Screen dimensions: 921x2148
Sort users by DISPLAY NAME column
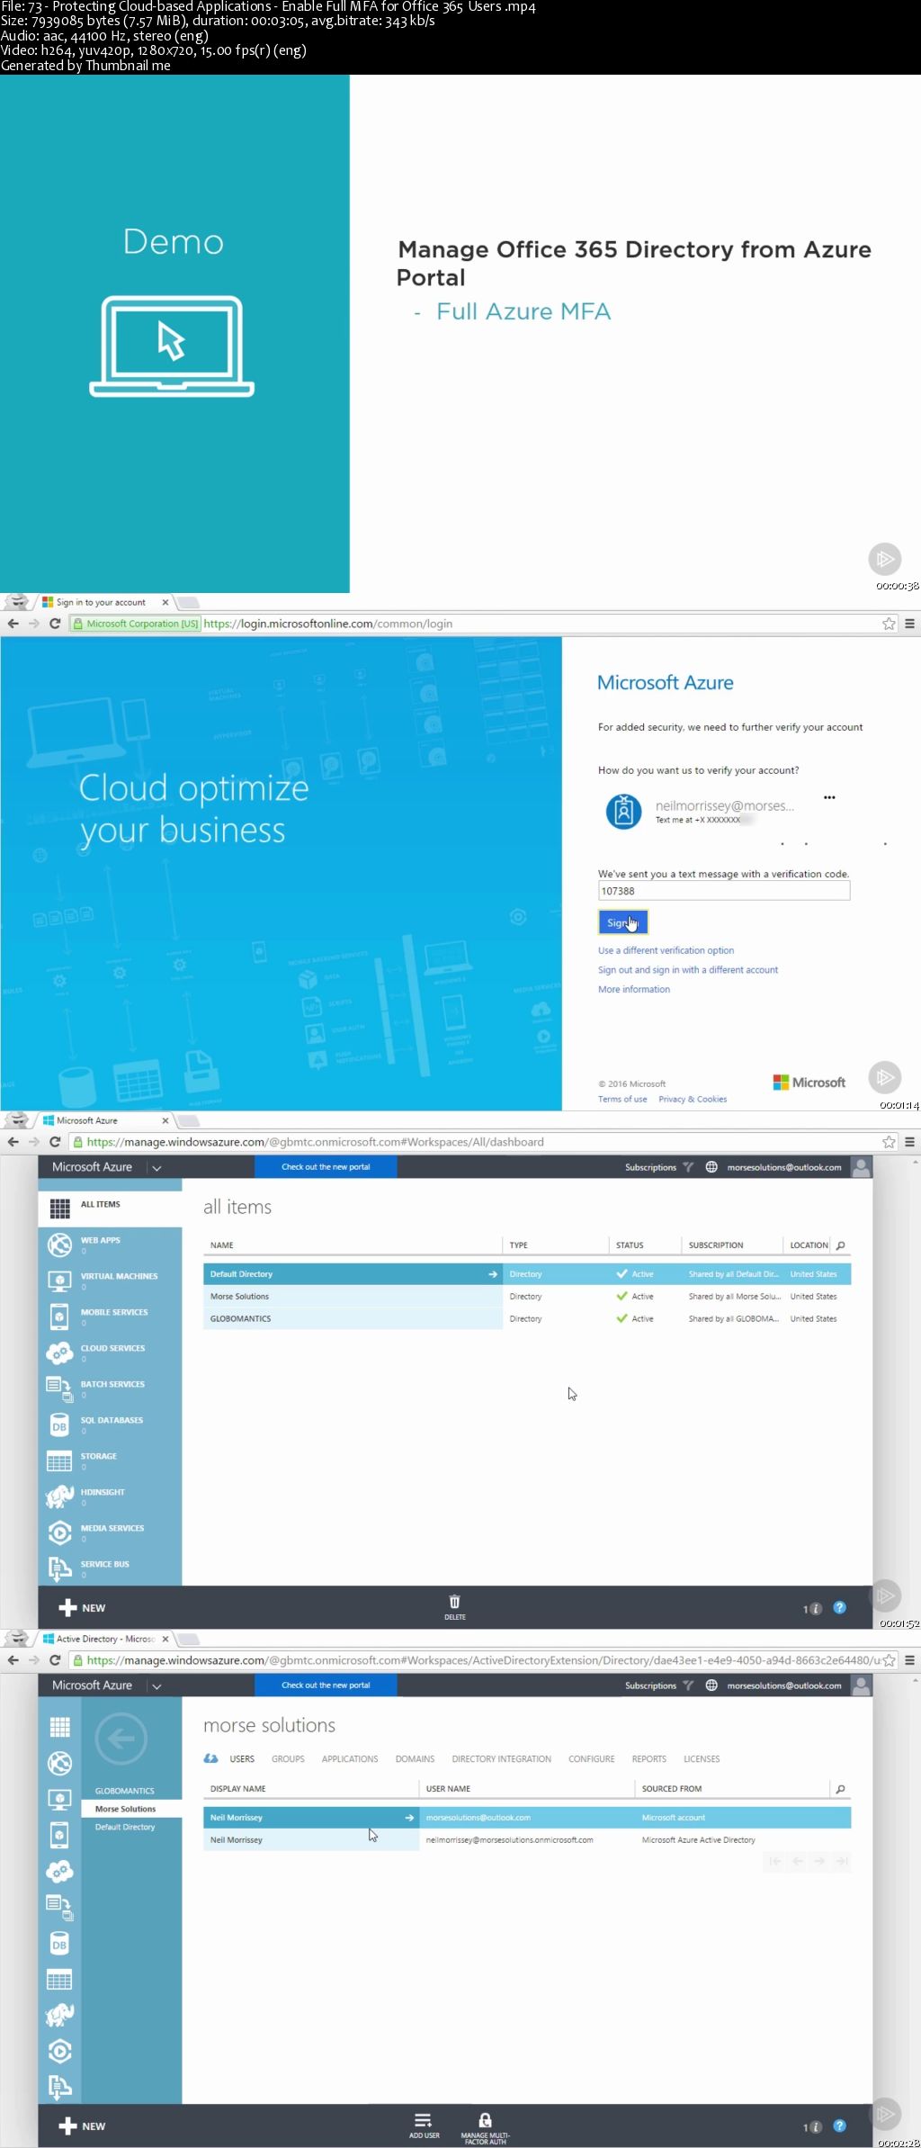237,1789
